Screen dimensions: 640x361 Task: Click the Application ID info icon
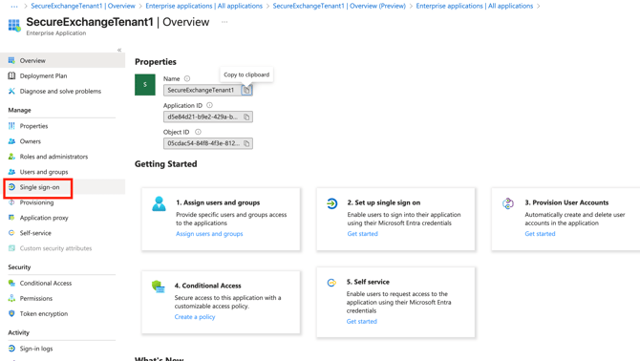coord(209,105)
